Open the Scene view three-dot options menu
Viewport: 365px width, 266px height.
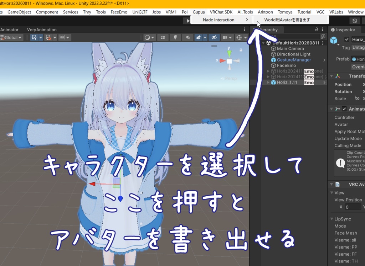(x=244, y=29)
